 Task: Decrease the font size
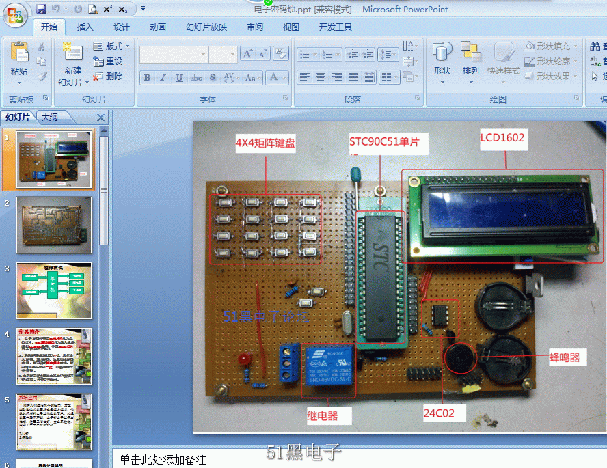click(x=262, y=54)
